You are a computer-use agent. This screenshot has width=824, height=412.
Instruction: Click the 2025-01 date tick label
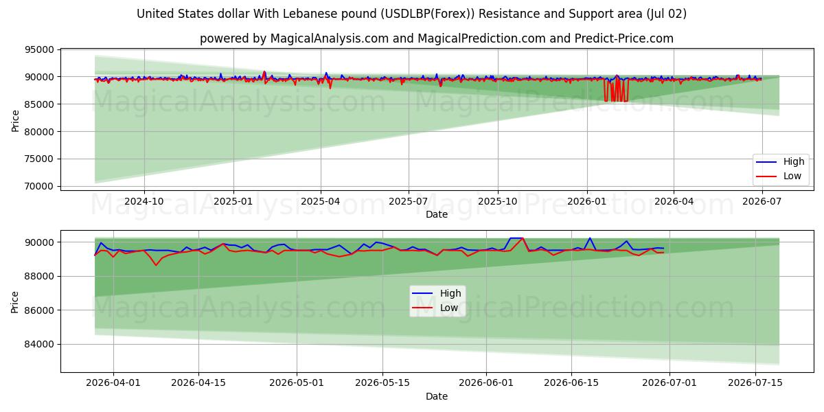(233, 201)
